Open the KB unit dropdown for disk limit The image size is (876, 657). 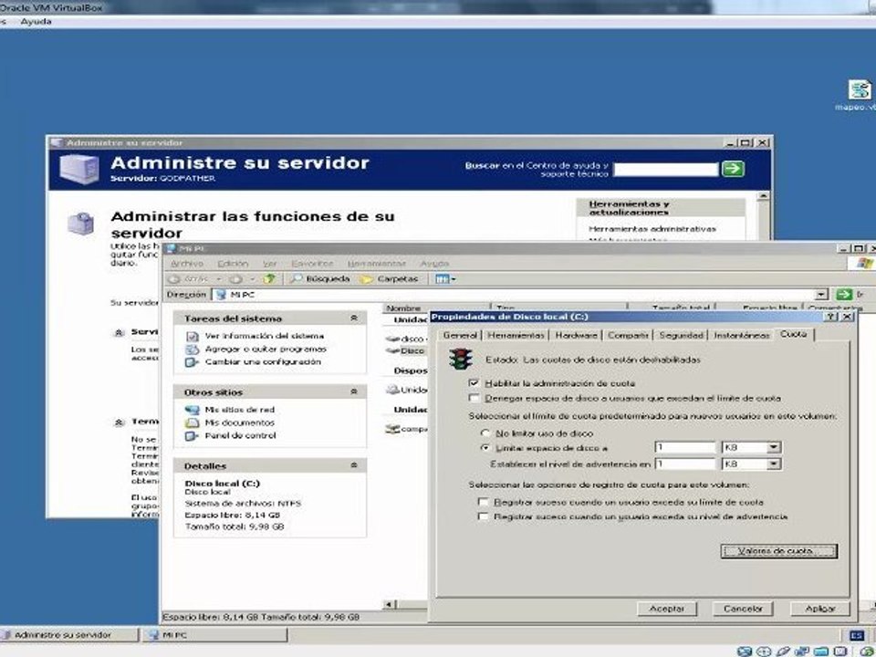point(773,447)
